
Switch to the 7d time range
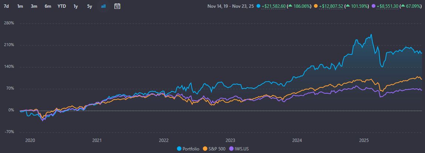(x=6, y=6)
